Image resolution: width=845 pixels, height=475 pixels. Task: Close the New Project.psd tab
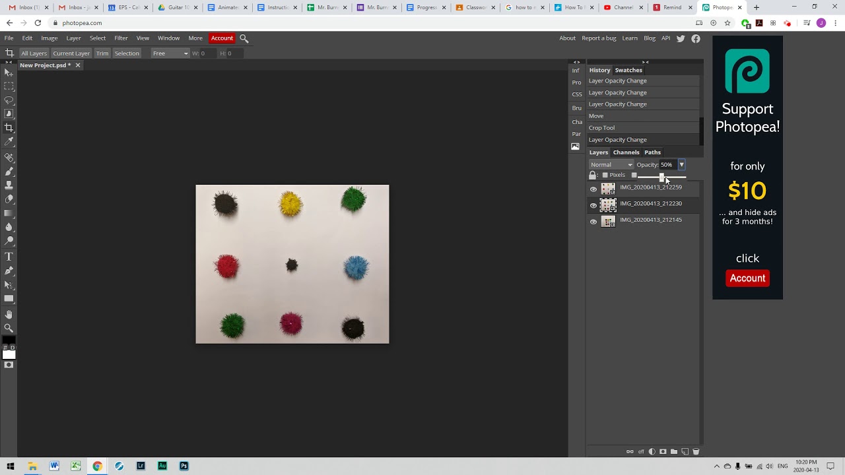[x=78, y=65]
